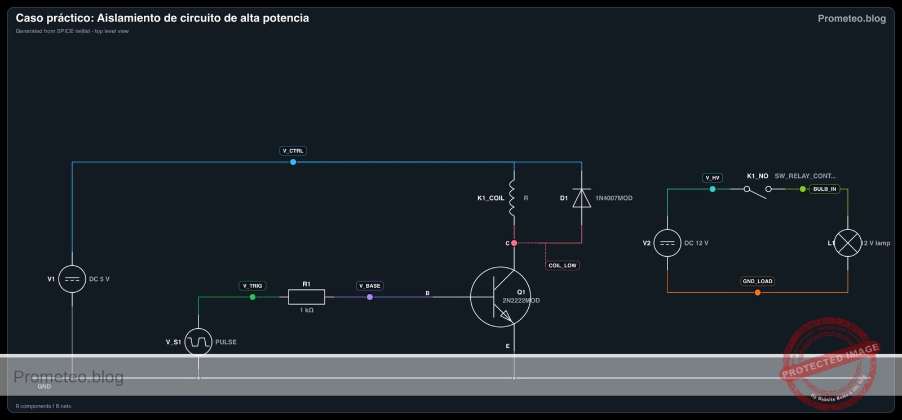The width and height of the screenshot is (902, 420).
Task: Select the V_CTRL net label
Action: click(x=293, y=151)
